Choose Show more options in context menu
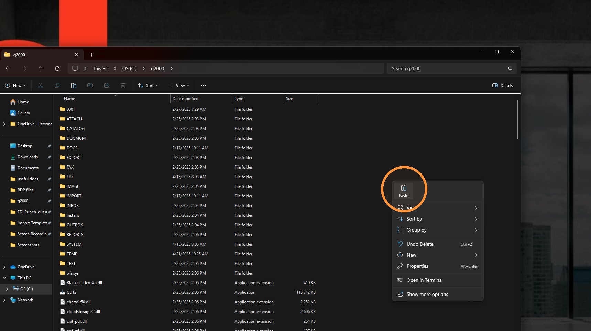Viewport: 591px width, 331px height. point(438,294)
